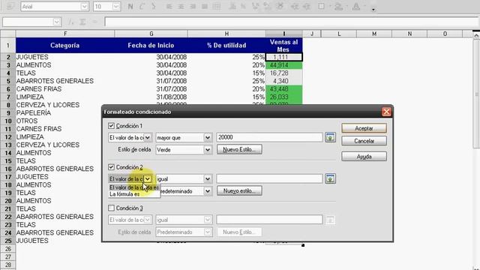This screenshot has width=480, height=270.
Task: Click the toolbar overflow arrow
Action: (373, 10)
